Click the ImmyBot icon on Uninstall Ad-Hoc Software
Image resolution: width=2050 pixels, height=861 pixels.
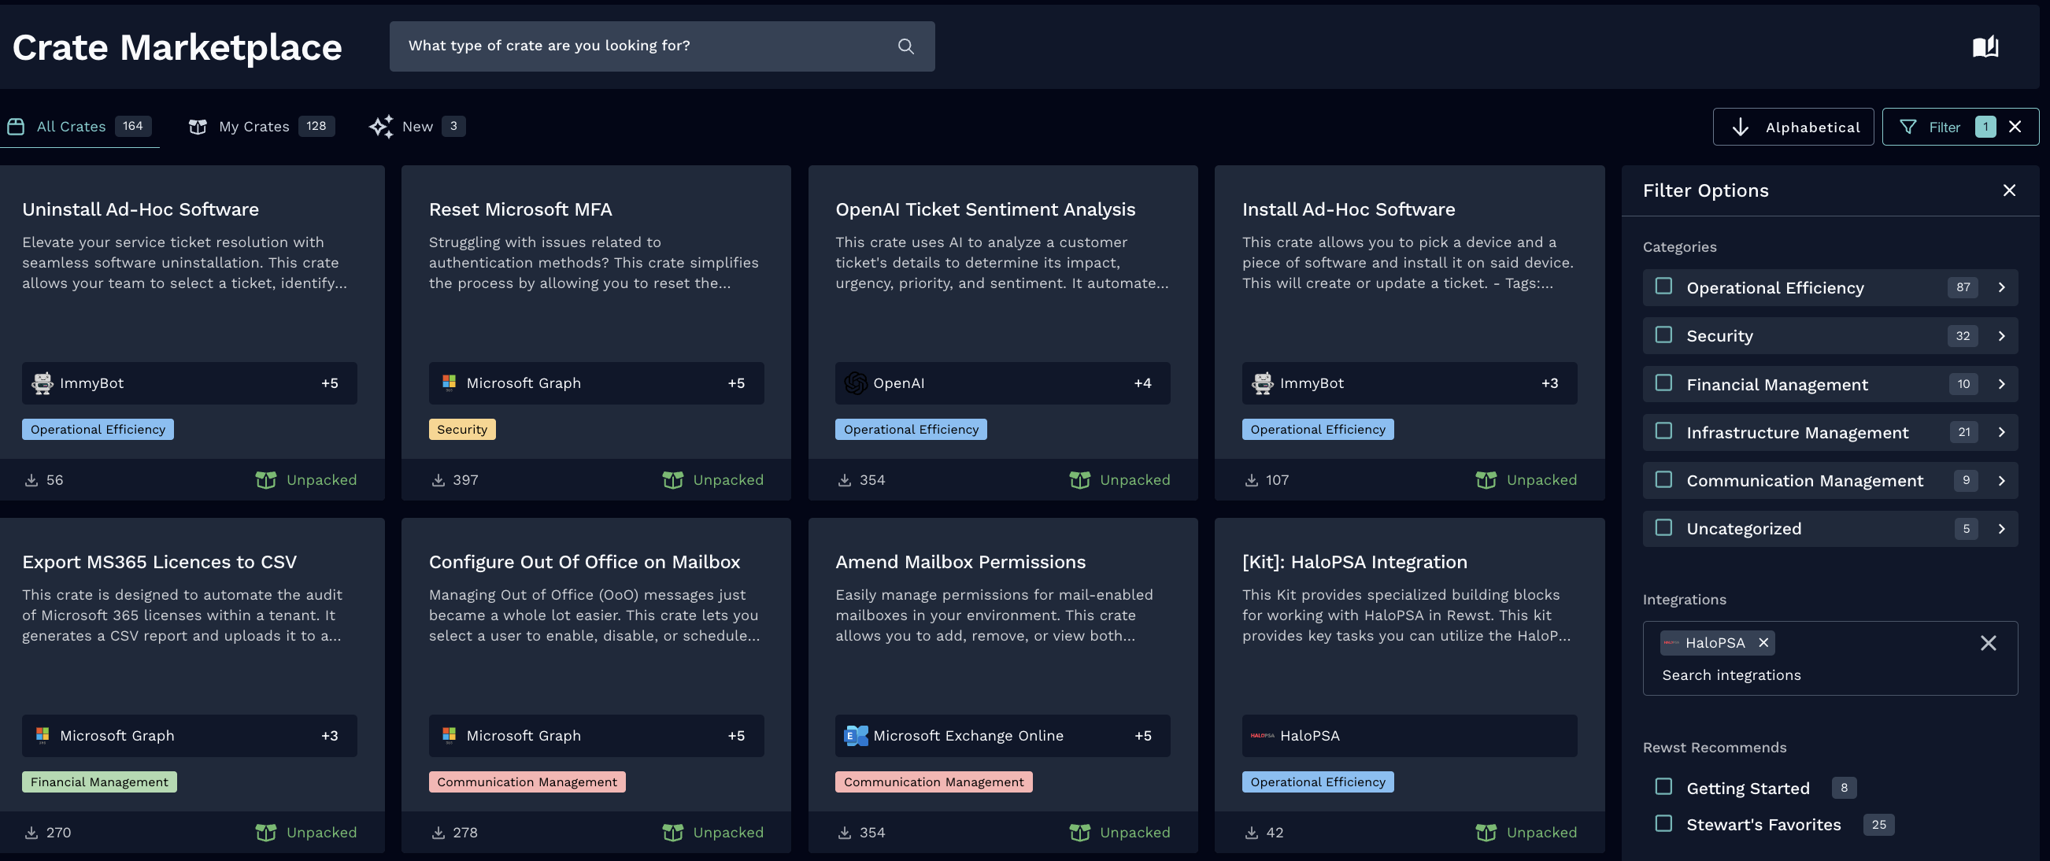pyautogui.click(x=43, y=382)
